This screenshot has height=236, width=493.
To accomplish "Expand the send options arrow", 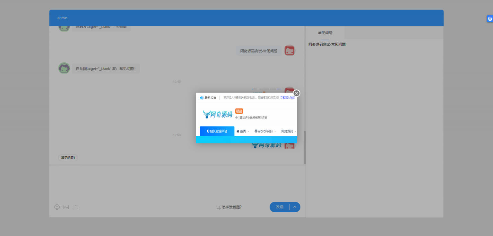I will tap(295, 207).
